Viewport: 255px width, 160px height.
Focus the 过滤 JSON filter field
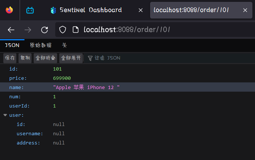pyautogui.click(x=169, y=58)
